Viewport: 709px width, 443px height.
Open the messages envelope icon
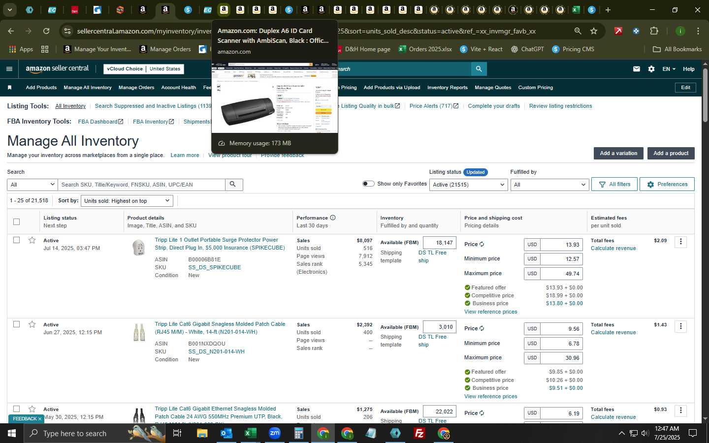637,69
